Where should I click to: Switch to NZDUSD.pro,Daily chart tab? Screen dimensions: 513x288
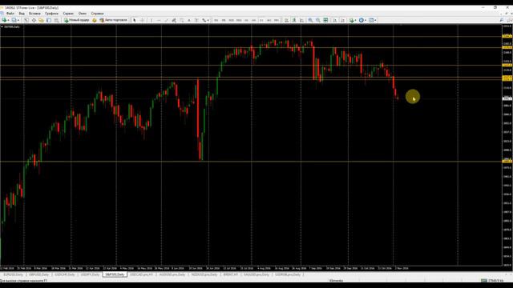(204, 274)
